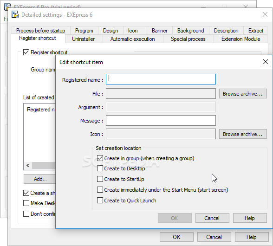Check the 'Make Desk...' checkbox
This screenshot has width=273, height=246.
[26, 203]
